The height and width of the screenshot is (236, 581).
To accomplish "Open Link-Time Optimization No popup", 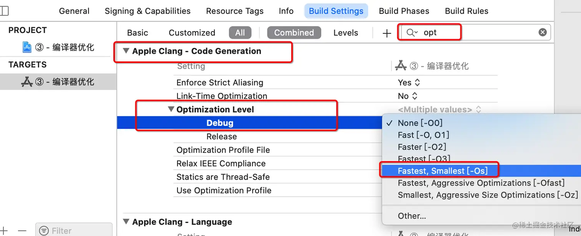I will [x=408, y=96].
